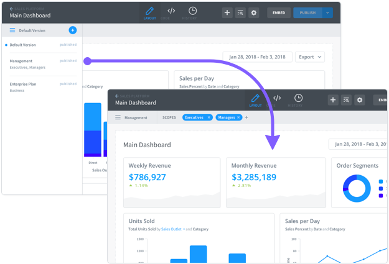Viewport: 389px width, 264px height.
Task: Toggle the hamburger menu beside Default Version
Action: tap(12, 30)
